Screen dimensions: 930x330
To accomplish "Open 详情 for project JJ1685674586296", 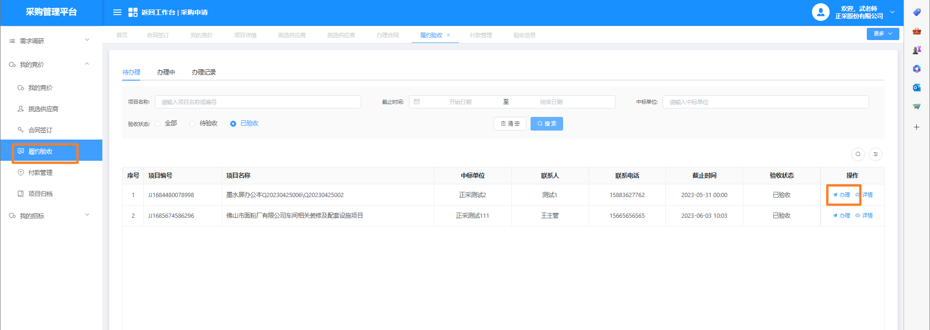I will [864, 215].
